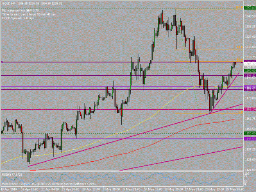Click the Fibonacci 100.0 level label
Image resolution: width=256 pixels, height=192 pixels.
click(x=239, y=7)
